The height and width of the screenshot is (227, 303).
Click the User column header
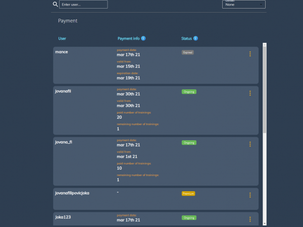pyautogui.click(x=62, y=38)
